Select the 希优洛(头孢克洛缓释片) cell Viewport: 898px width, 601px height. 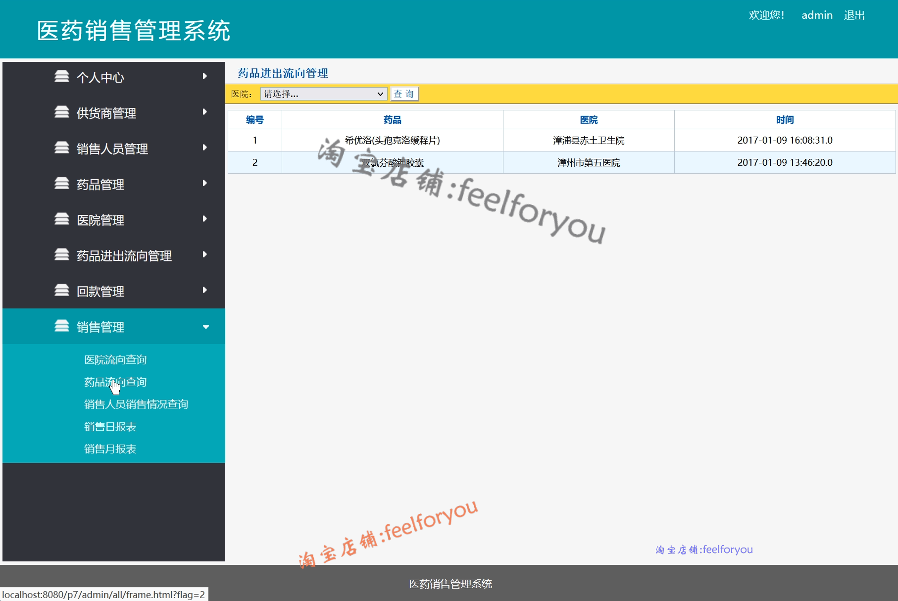pos(393,141)
